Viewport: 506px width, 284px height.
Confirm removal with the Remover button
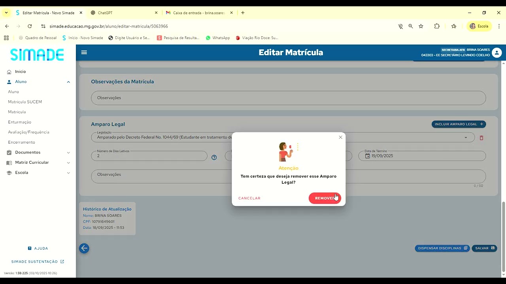(325, 198)
